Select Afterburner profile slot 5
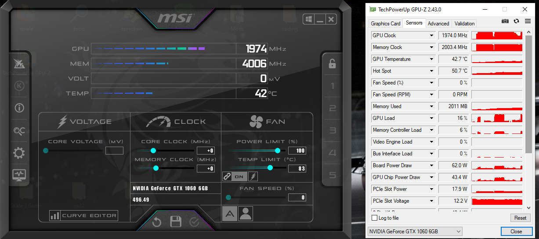Screen dimensions: 539x239 [333, 175]
